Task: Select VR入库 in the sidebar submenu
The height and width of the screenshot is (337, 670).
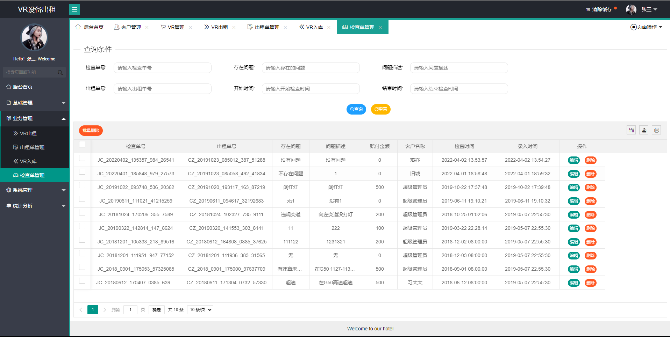Action: point(35,161)
